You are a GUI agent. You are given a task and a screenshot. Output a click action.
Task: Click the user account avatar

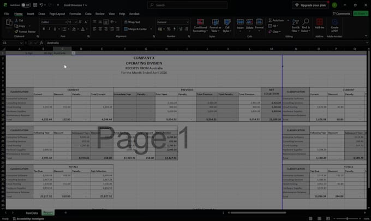click(334, 5)
